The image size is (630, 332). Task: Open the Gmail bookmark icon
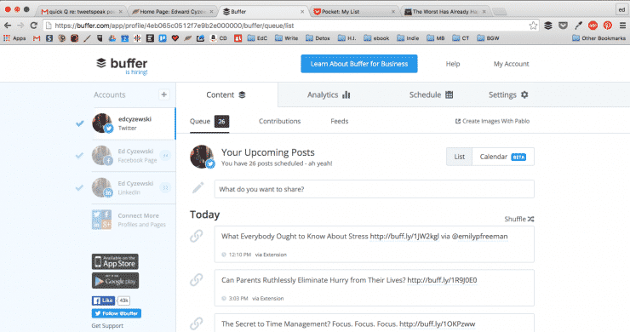(x=37, y=38)
